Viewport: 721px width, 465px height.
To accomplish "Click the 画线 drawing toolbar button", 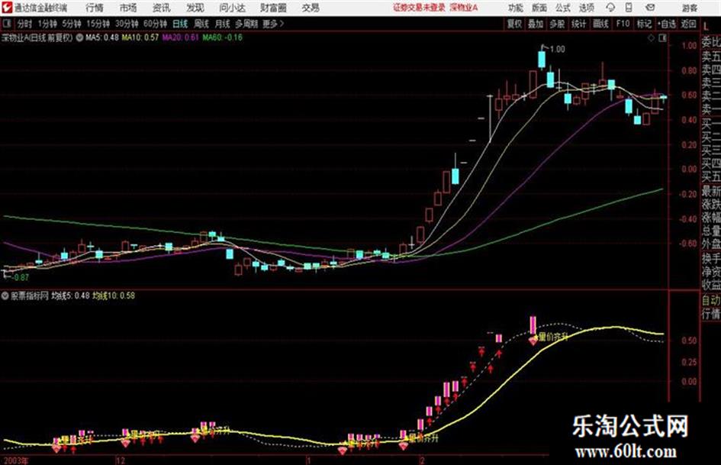I will click(600, 24).
